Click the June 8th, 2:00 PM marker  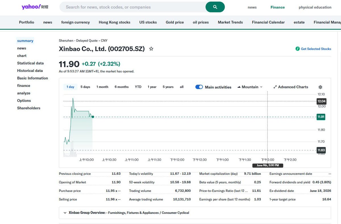[268, 165]
